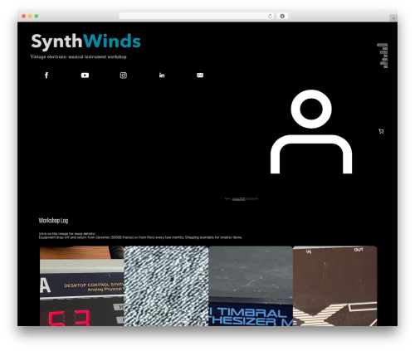Open the LinkedIn profile icon
Viewport: 415px width, 351px height.
162,76
